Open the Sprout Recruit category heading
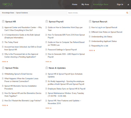Image resolution: width=131 pixels, height=118 pixels. (100, 21)
